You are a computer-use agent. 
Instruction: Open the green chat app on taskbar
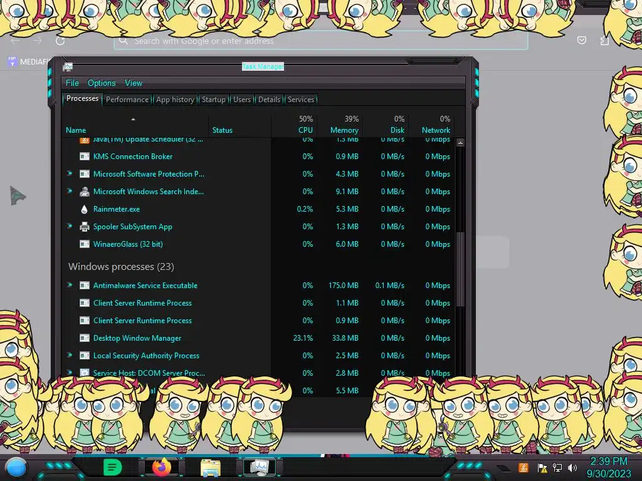coord(112,467)
